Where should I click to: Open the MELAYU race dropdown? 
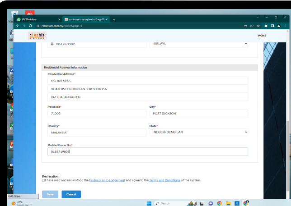click(198, 44)
